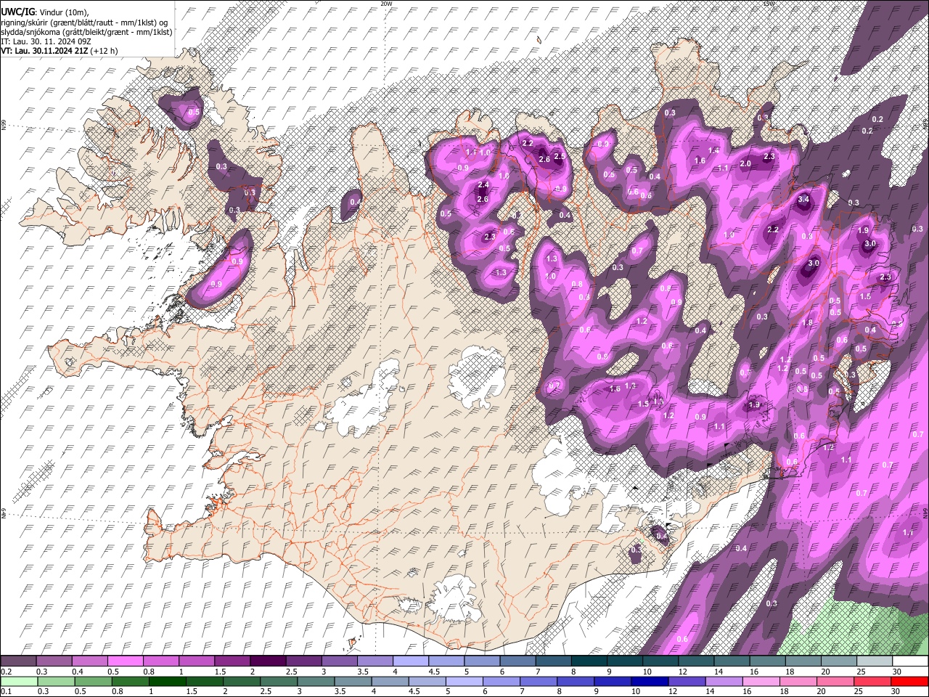Select the light pink 16 swatch in rain legend
The image size is (929, 697).
[762, 681]
